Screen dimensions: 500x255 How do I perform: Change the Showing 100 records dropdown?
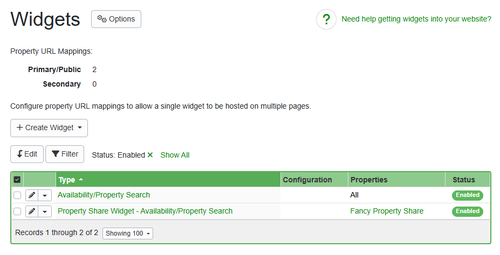tap(128, 233)
